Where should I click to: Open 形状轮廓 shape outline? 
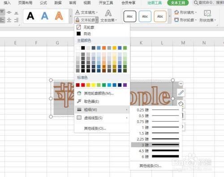point(185,20)
